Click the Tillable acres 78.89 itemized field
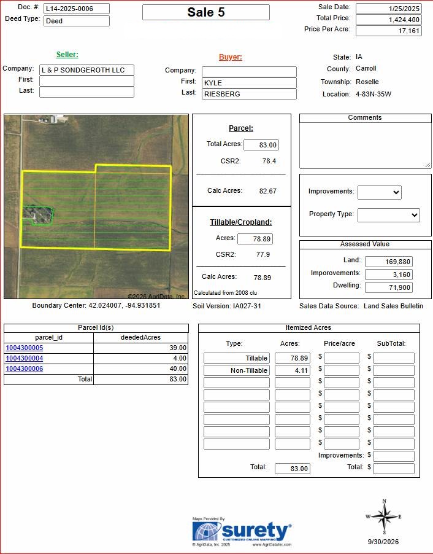 coord(293,358)
